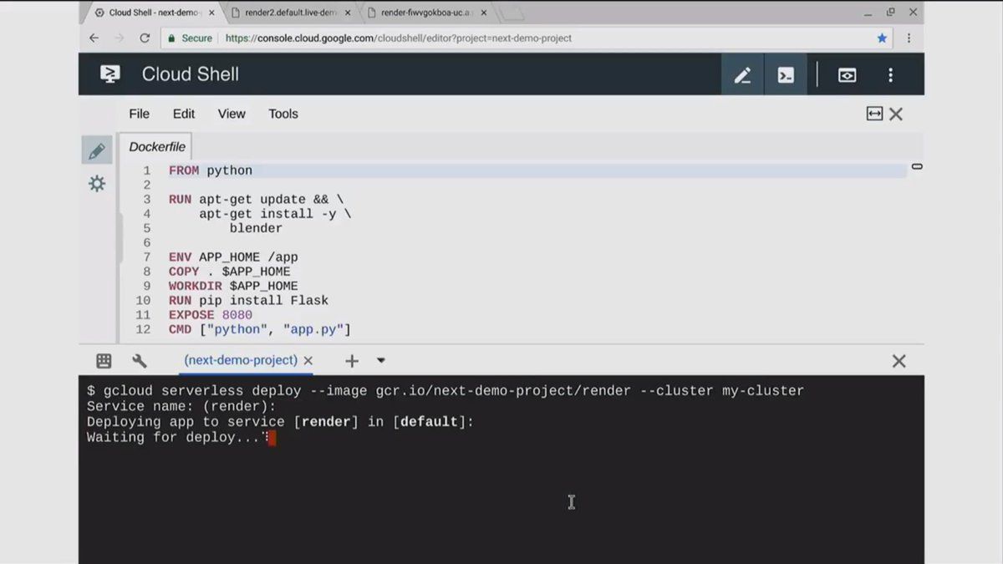Select the pencil edit icon in left sidebar
The image size is (1003, 564).
(x=97, y=150)
